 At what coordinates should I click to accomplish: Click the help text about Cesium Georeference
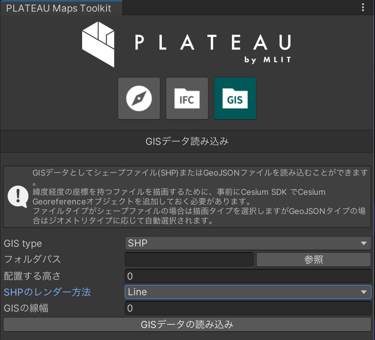click(179, 197)
